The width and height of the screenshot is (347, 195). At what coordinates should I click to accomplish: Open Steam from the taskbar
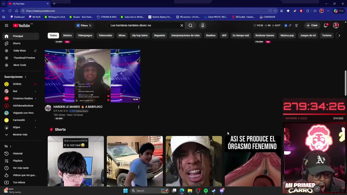tap(214, 191)
